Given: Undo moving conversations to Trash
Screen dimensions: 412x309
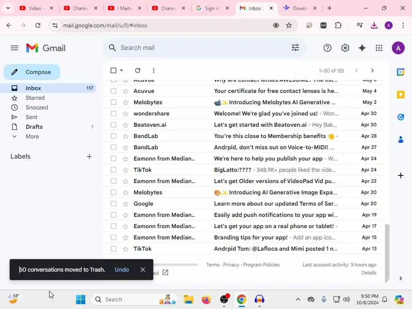Looking at the screenshot, I should click(122, 270).
